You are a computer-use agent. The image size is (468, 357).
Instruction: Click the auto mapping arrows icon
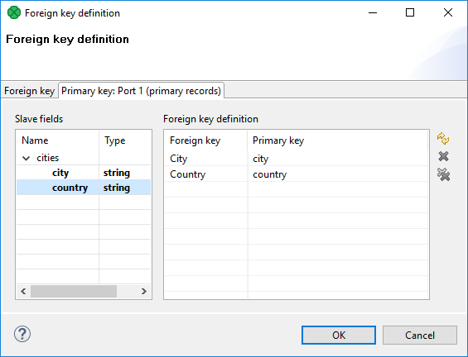tap(443, 139)
